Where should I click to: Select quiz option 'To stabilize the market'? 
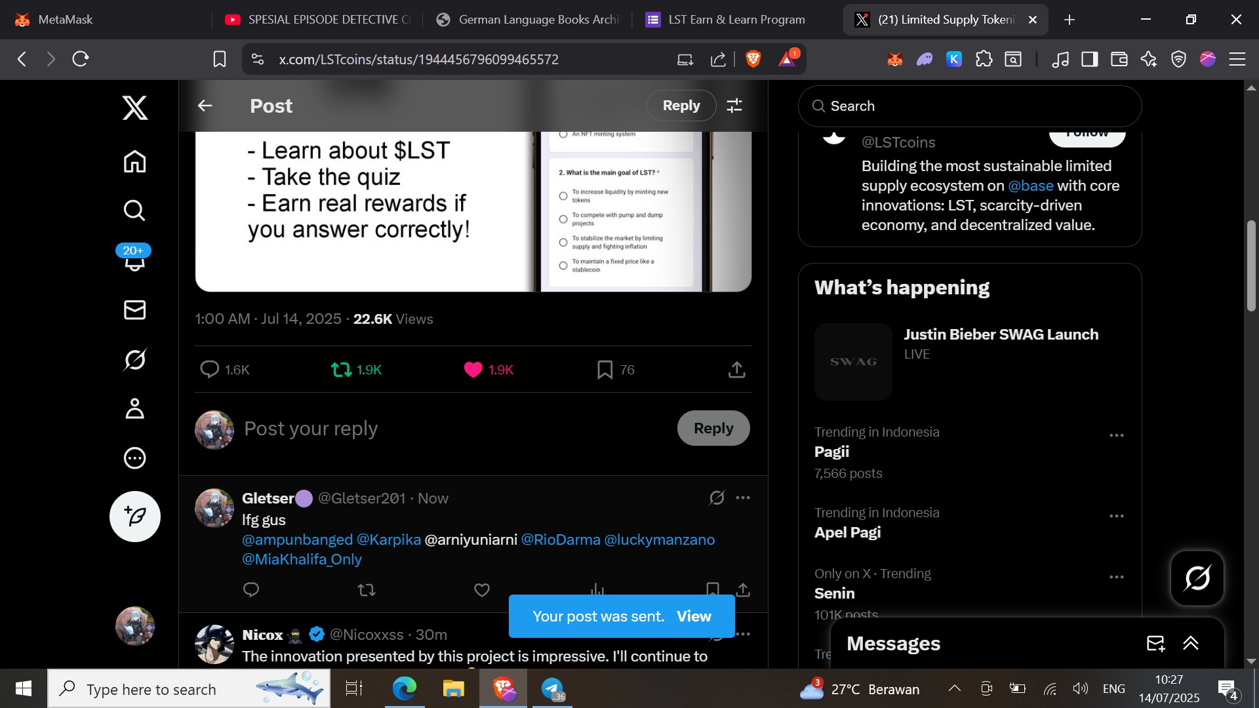coord(563,242)
